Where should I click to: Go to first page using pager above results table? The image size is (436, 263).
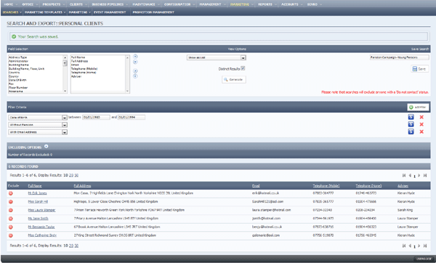(404, 175)
